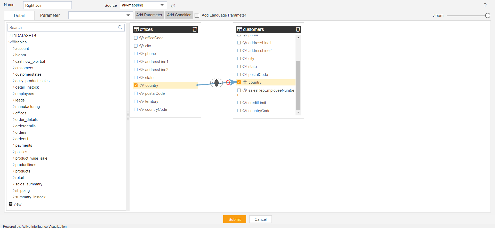Click the offices table grid icon
The height and width of the screenshot is (228, 495).
click(x=137, y=29)
